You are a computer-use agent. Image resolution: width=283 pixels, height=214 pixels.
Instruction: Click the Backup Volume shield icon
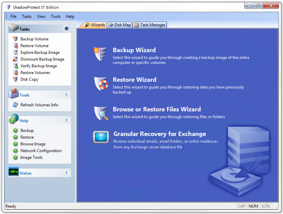coord(15,39)
